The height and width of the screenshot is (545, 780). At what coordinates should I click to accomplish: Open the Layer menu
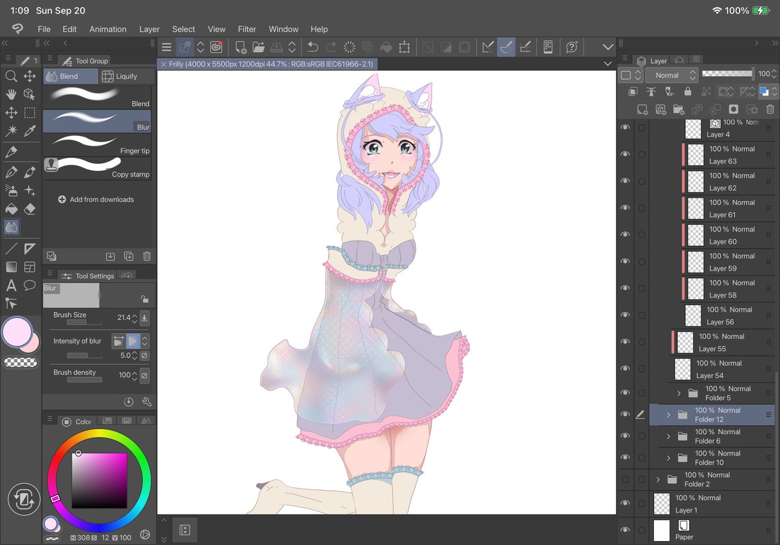[x=149, y=29]
